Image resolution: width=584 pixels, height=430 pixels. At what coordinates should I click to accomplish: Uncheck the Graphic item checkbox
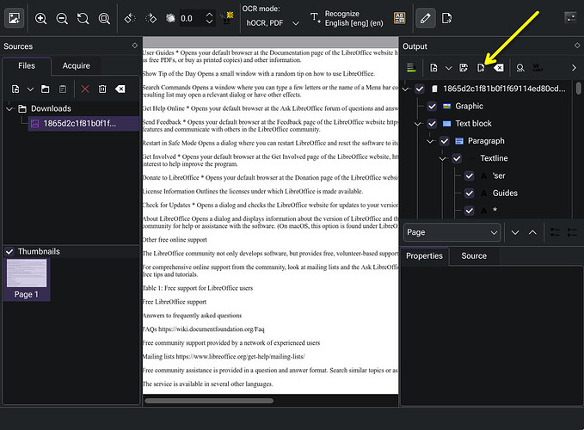(x=432, y=106)
